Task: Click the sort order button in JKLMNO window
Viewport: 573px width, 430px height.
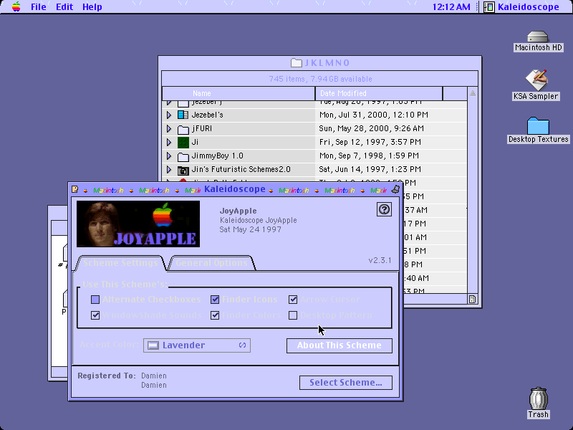Action: [473, 93]
